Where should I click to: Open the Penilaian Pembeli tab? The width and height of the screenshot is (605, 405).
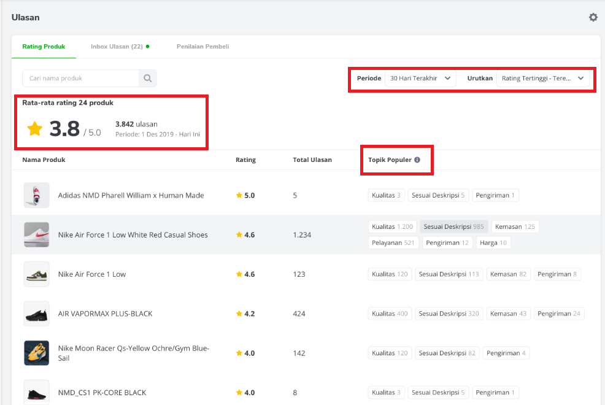[x=202, y=47]
